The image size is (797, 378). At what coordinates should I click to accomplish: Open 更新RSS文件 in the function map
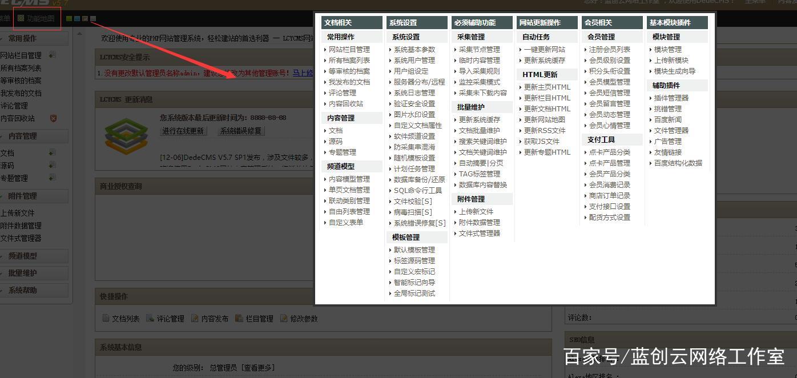pos(545,131)
